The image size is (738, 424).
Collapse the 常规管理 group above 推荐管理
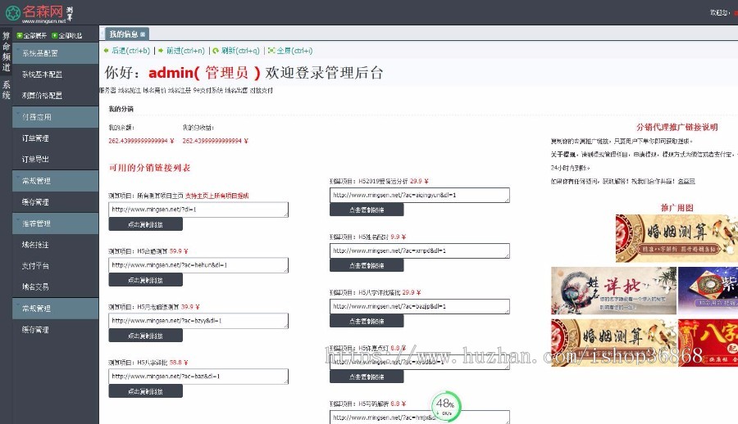point(55,181)
